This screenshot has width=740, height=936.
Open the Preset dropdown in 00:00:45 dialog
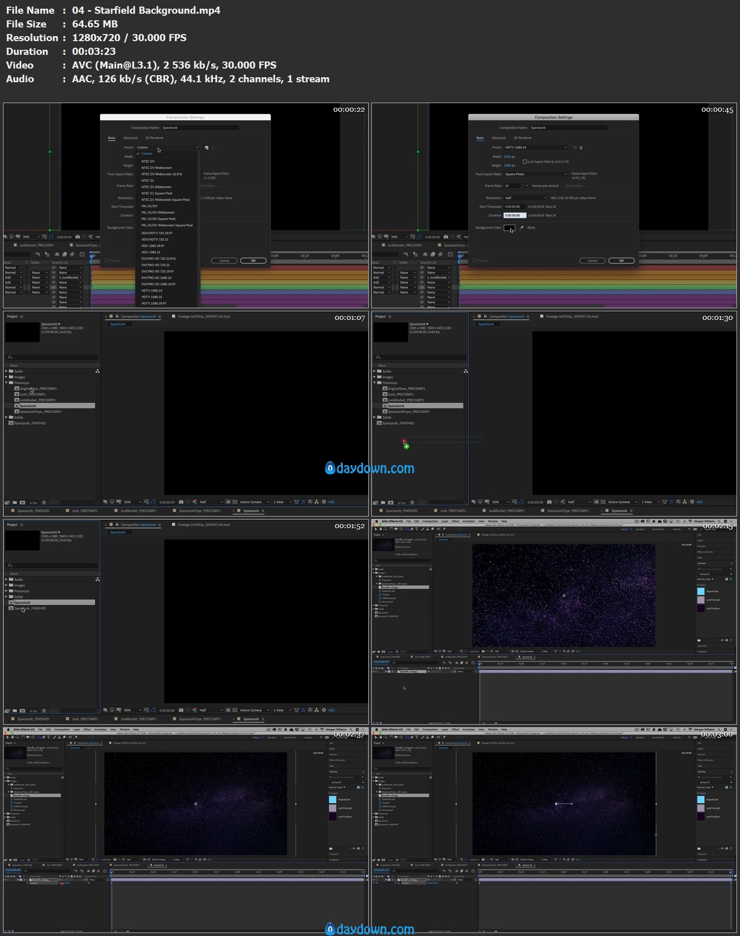coord(536,147)
